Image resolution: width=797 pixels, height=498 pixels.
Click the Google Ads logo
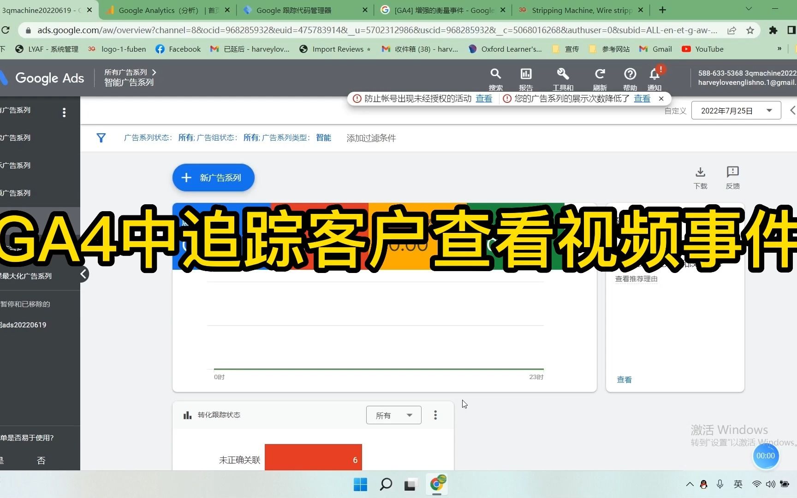[x=42, y=78]
